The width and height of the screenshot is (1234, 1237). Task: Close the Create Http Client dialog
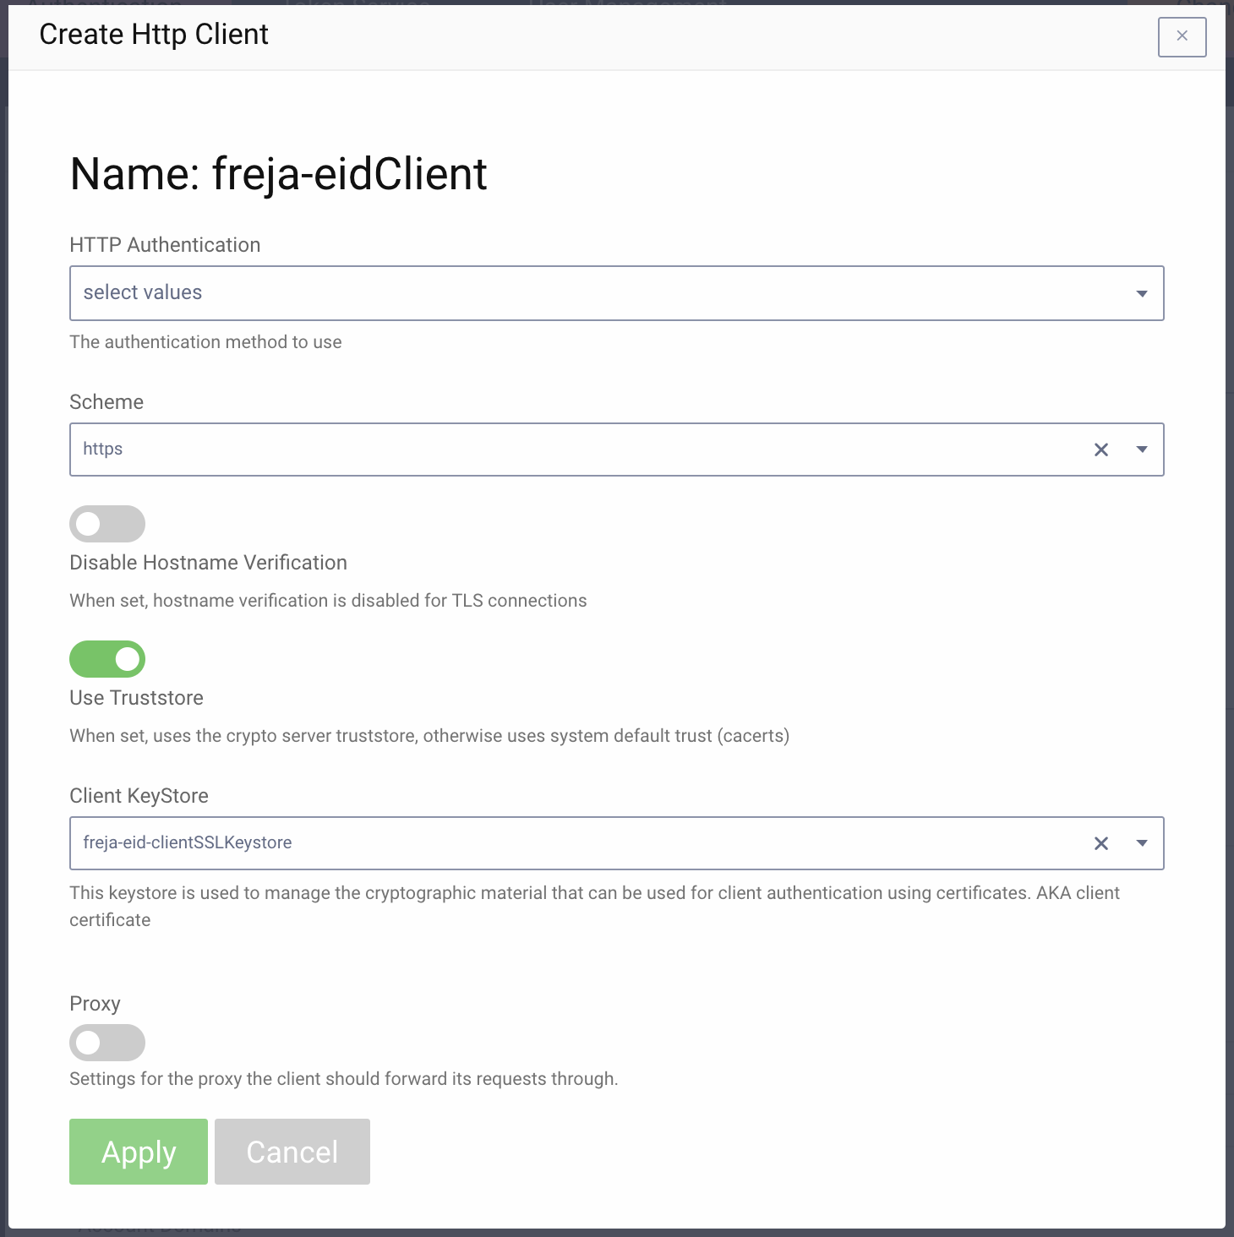(1182, 36)
